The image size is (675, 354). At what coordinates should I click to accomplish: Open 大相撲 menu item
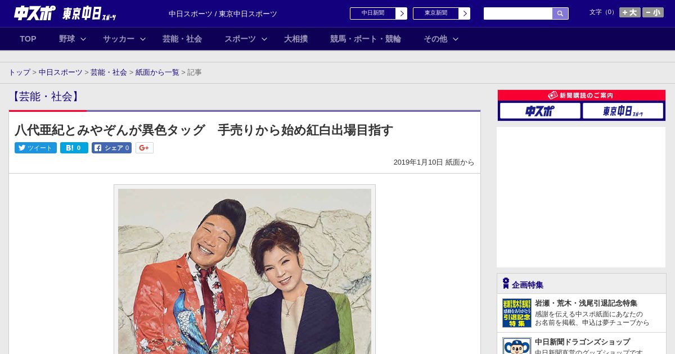[296, 39]
